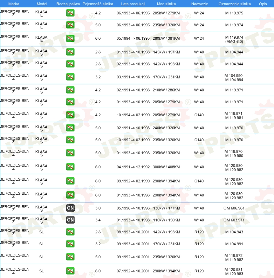
Task: Click the PB fuel icon in the M 119.975 row
Action: 70,13
